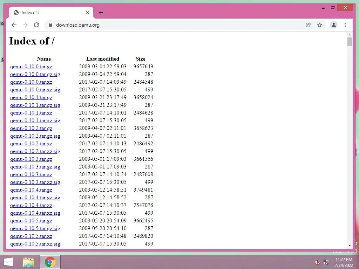Open the qemu-0.10.0.tar.xz.sig link
The height and width of the screenshot is (269, 359).
pos(35,90)
